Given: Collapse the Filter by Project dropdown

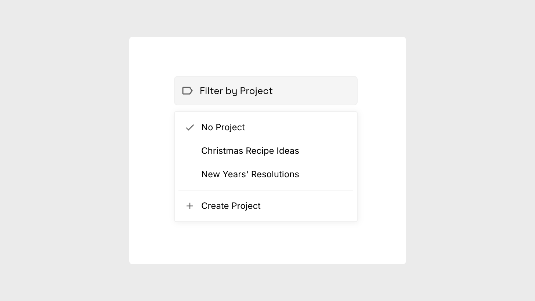Looking at the screenshot, I should tap(265, 91).
